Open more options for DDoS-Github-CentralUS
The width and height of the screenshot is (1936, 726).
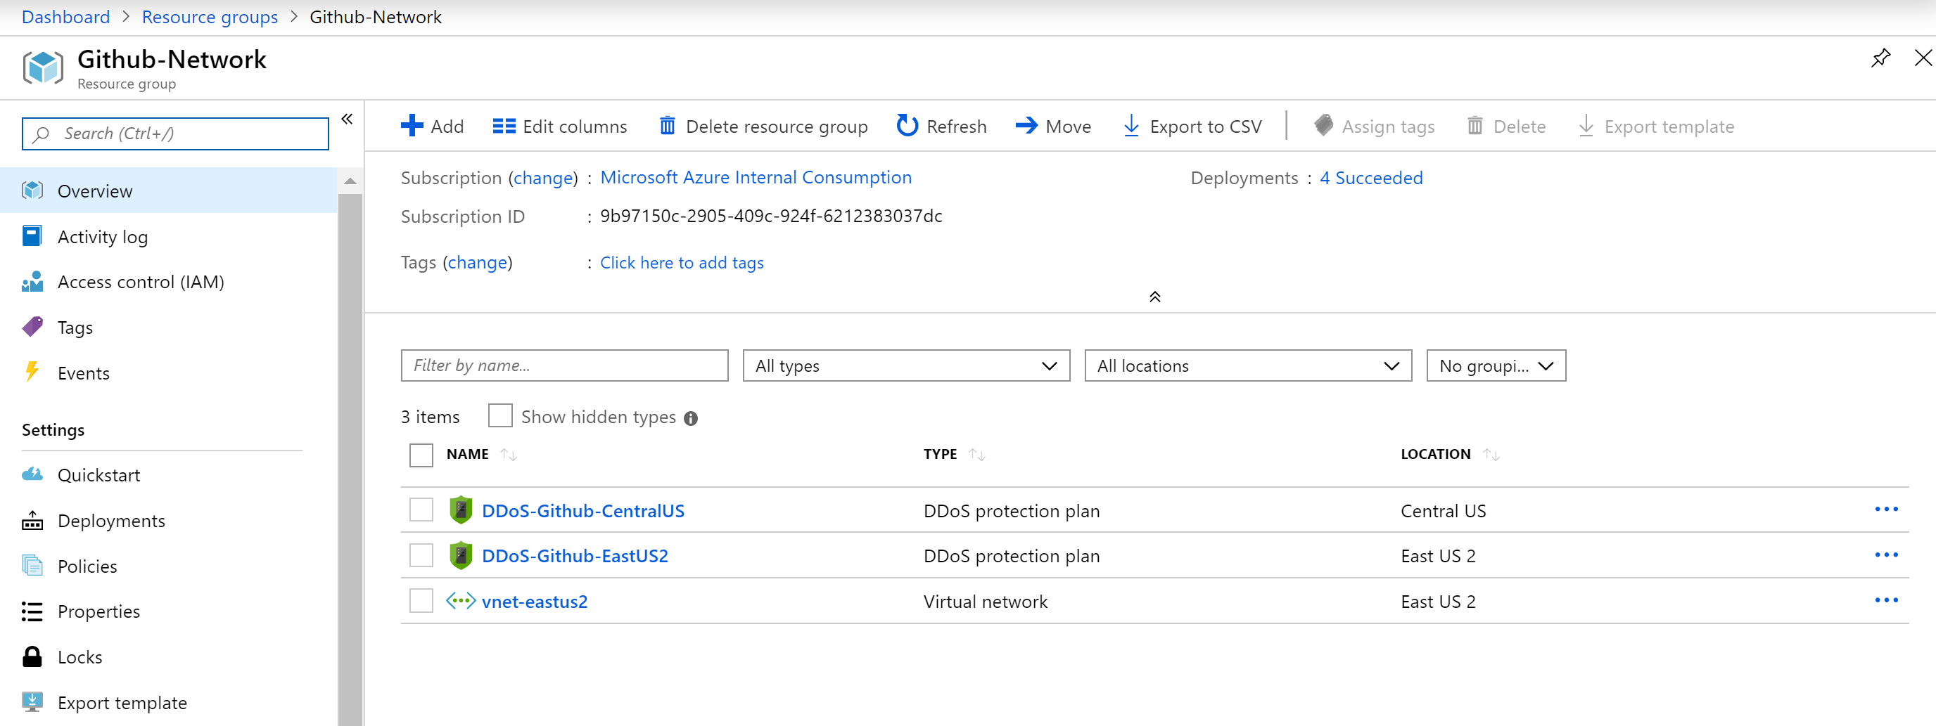coord(1885,510)
